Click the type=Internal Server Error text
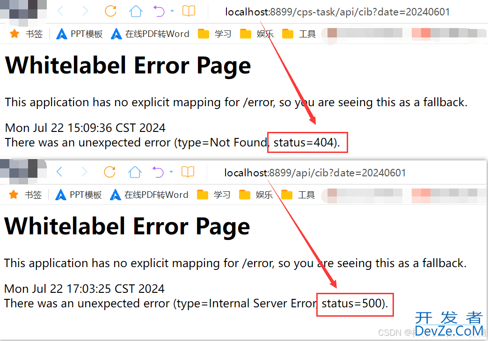Screen dimensions: 488x341 246,304
